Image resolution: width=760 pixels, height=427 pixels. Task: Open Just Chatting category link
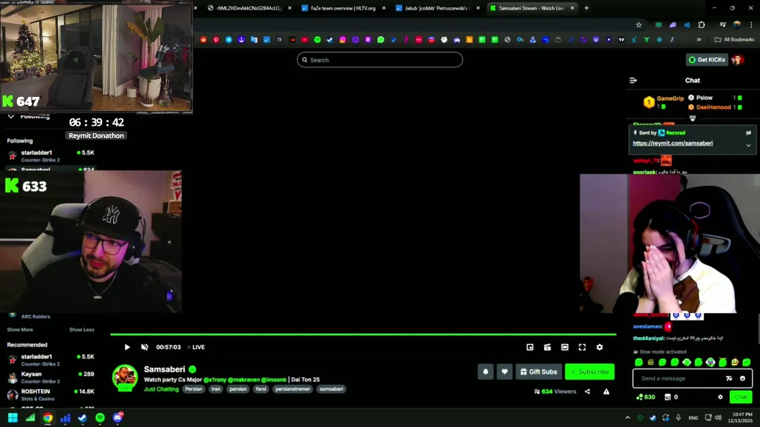tap(161, 389)
